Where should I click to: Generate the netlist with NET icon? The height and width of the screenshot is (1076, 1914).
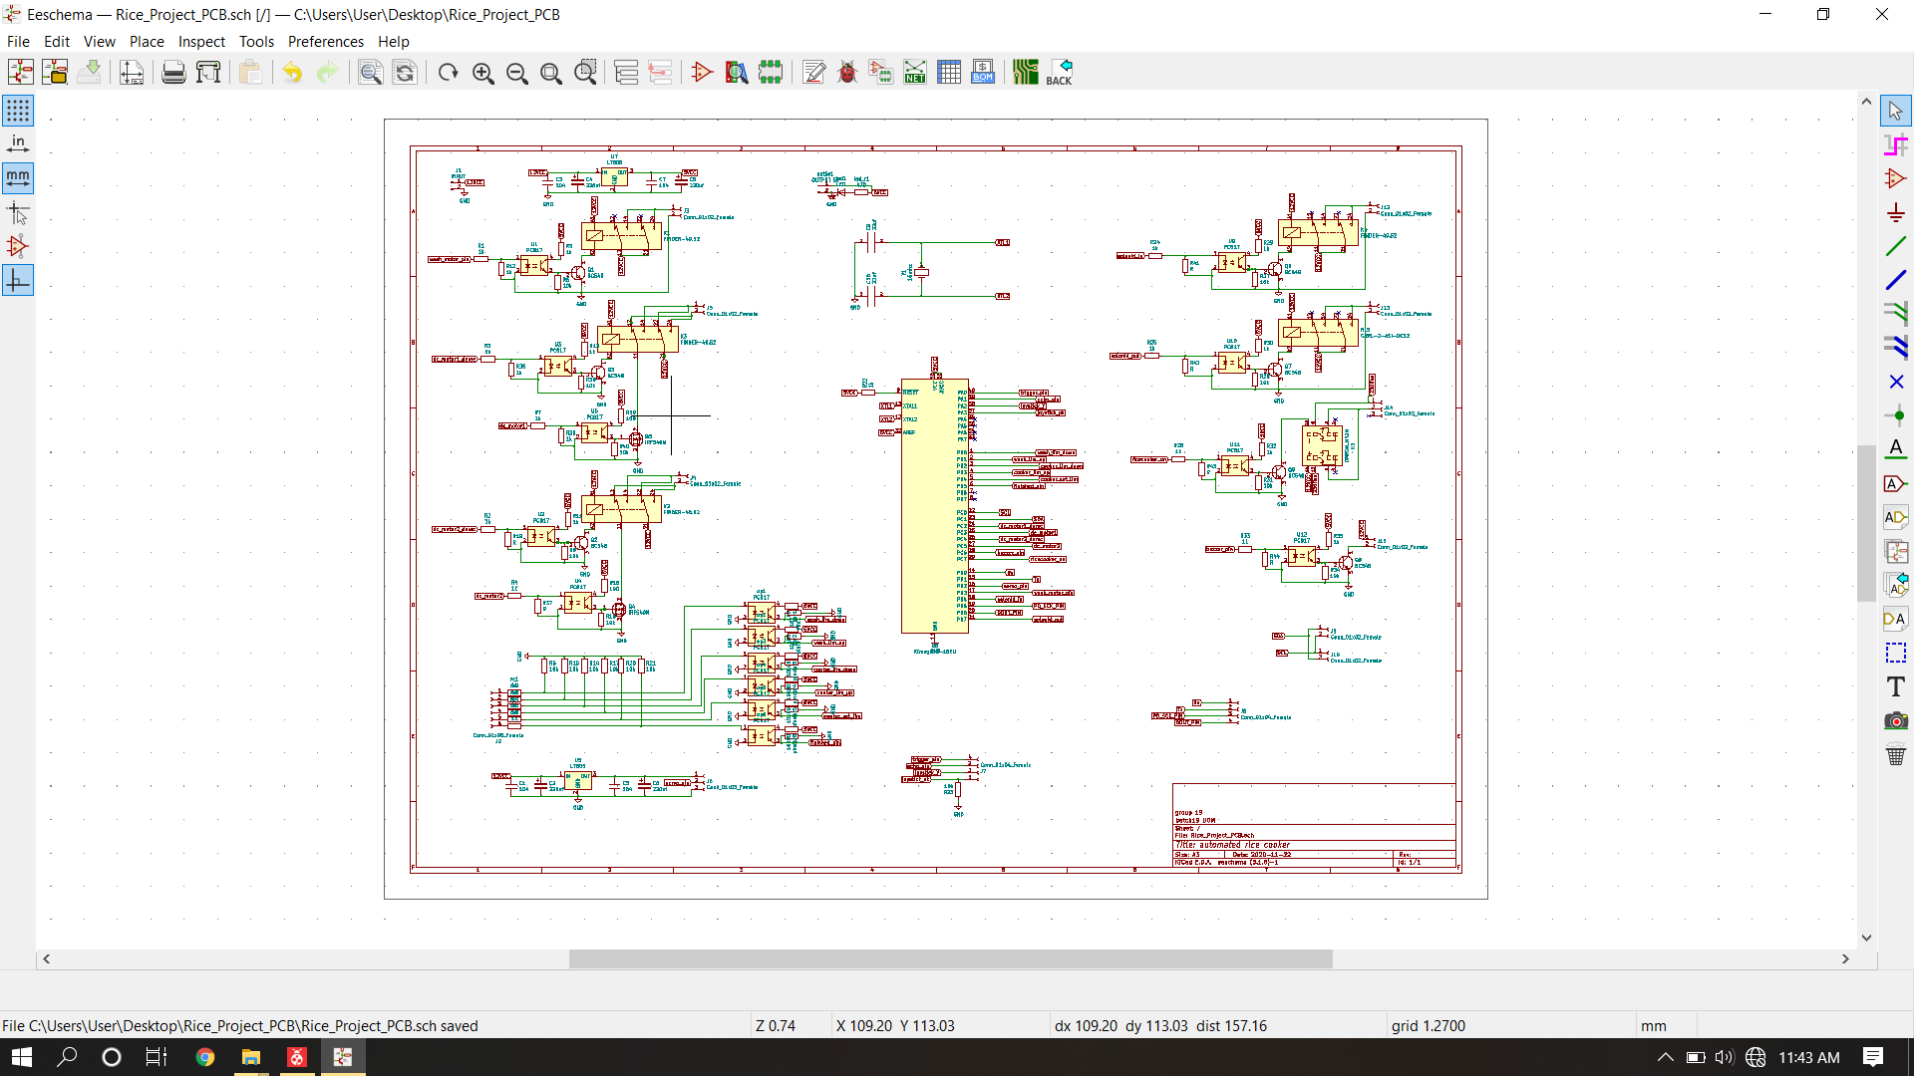[915, 72]
